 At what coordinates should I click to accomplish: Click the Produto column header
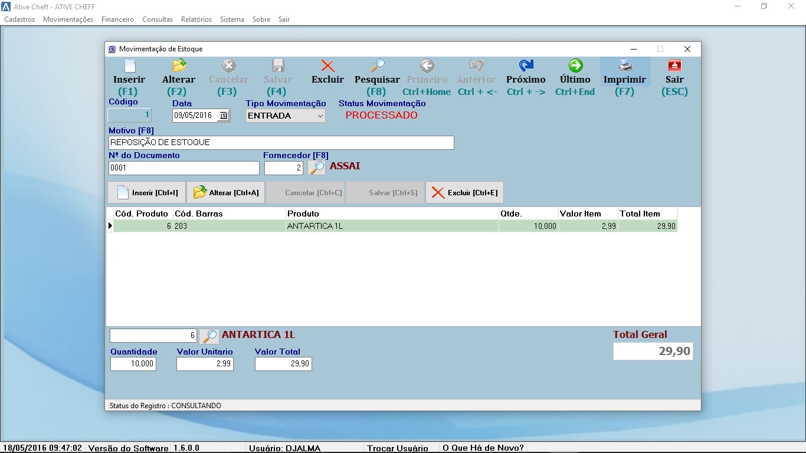392,214
